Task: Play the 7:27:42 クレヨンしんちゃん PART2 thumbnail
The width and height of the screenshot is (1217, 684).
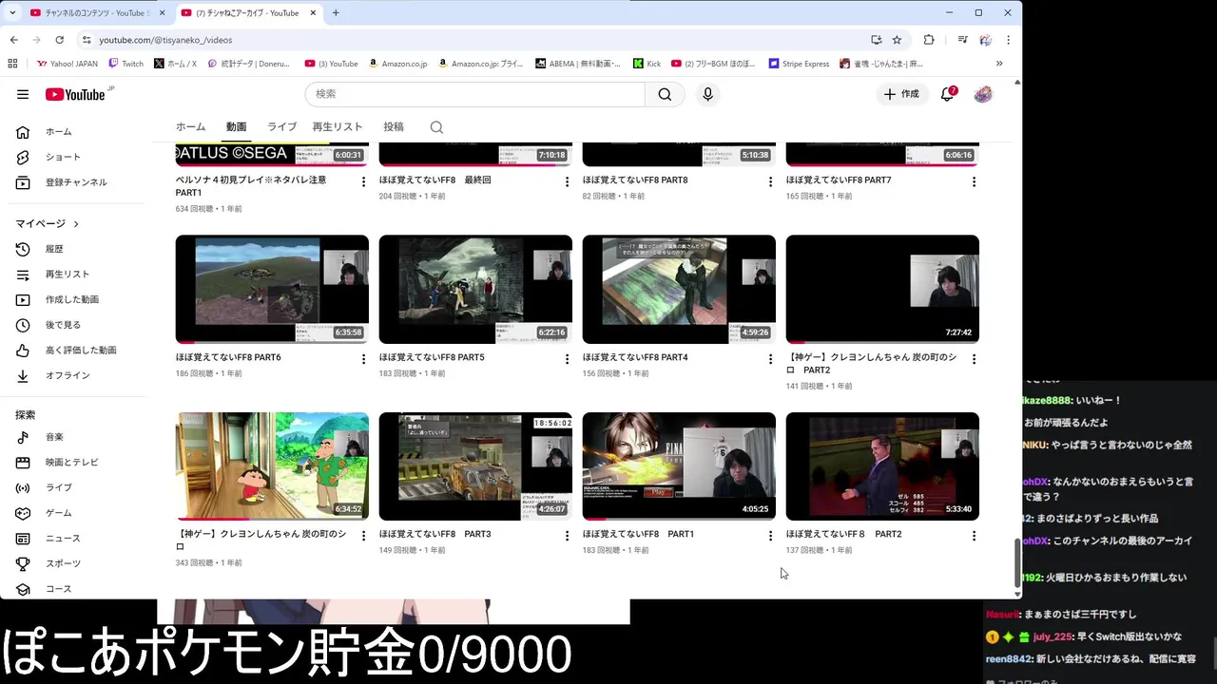Action: (x=882, y=289)
